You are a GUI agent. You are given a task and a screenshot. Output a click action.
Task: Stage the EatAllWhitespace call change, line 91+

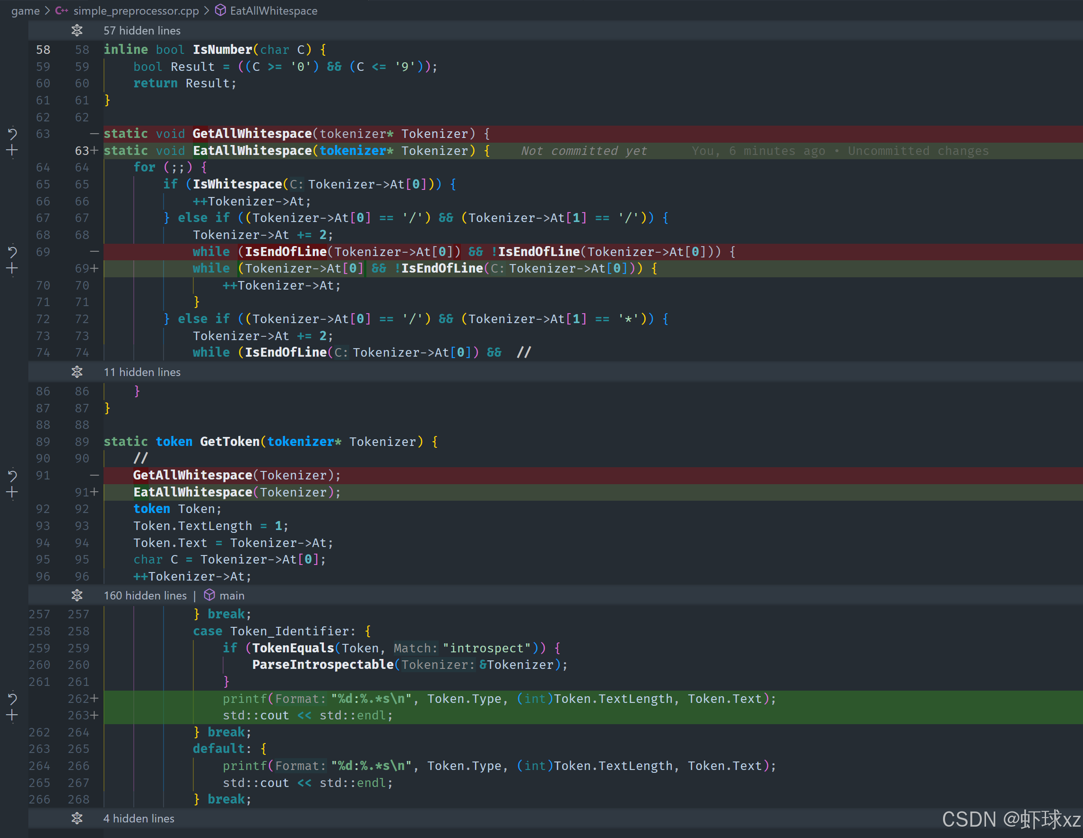tap(12, 493)
